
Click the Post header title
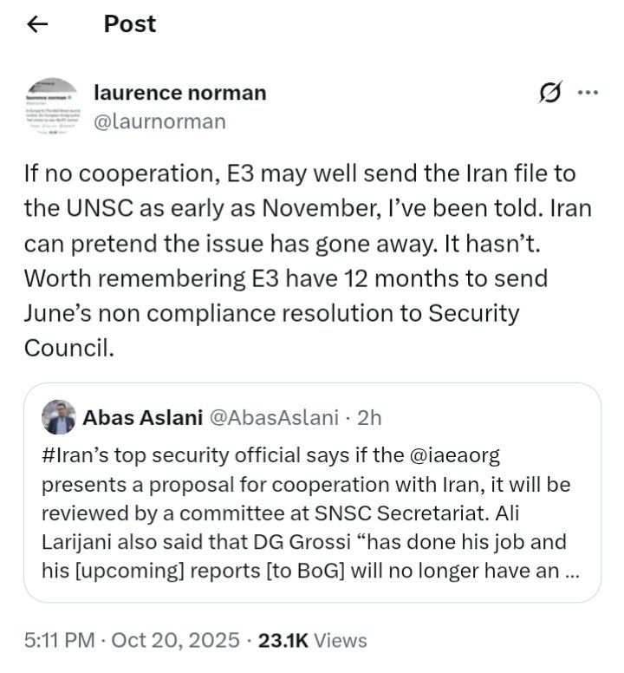tap(130, 24)
